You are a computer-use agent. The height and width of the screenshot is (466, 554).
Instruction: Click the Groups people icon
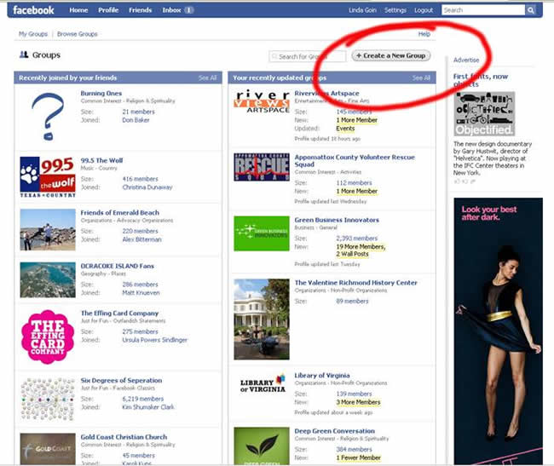pyautogui.click(x=24, y=55)
